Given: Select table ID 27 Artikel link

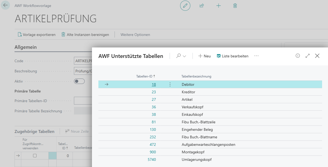Looking at the screenshot, I should [154, 99].
